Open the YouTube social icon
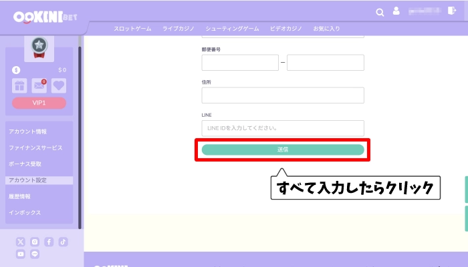Viewport: 468px width, 267px height. pyautogui.click(x=20, y=254)
